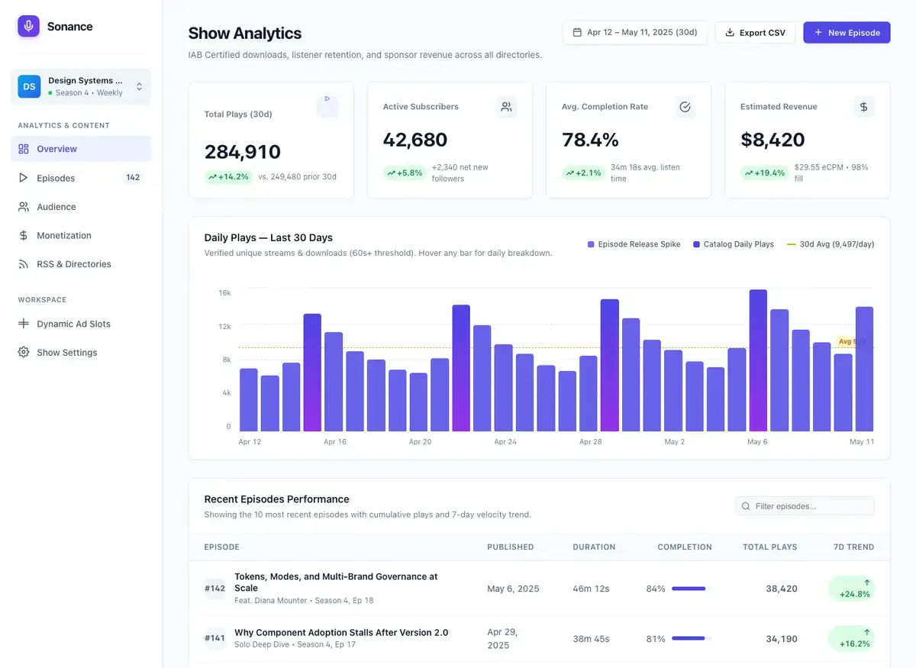The width and height of the screenshot is (916, 668).
Task: Click the magnifier icon in Filter episodes box
Action: [x=746, y=506]
